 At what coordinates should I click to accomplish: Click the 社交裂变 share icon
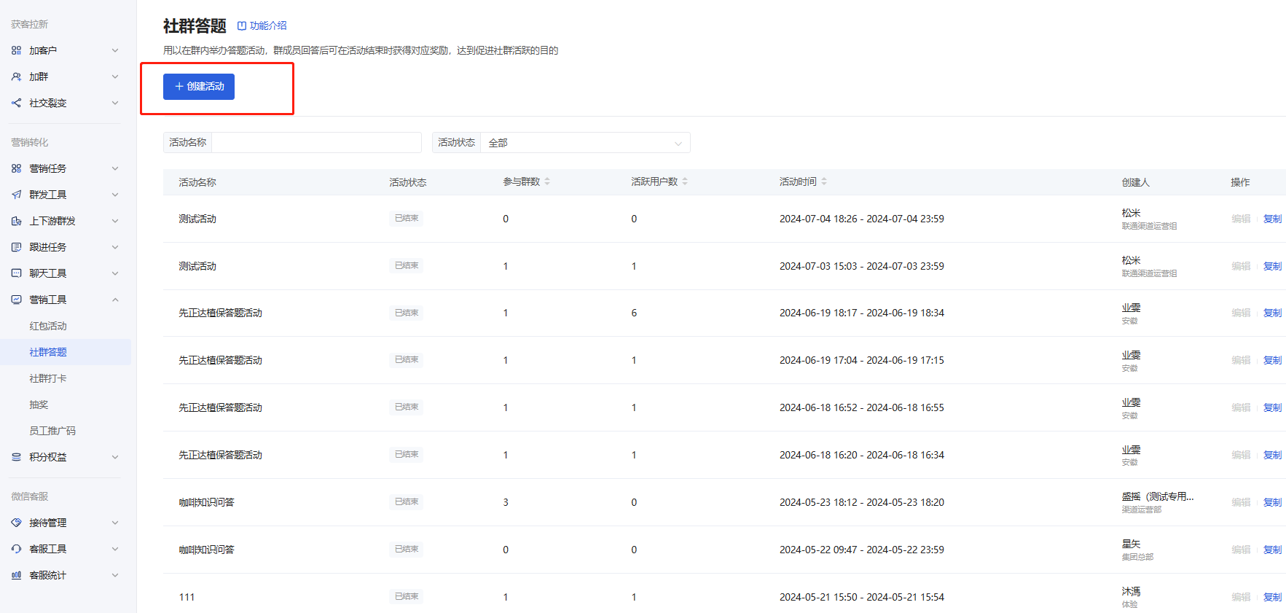(x=16, y=103)
